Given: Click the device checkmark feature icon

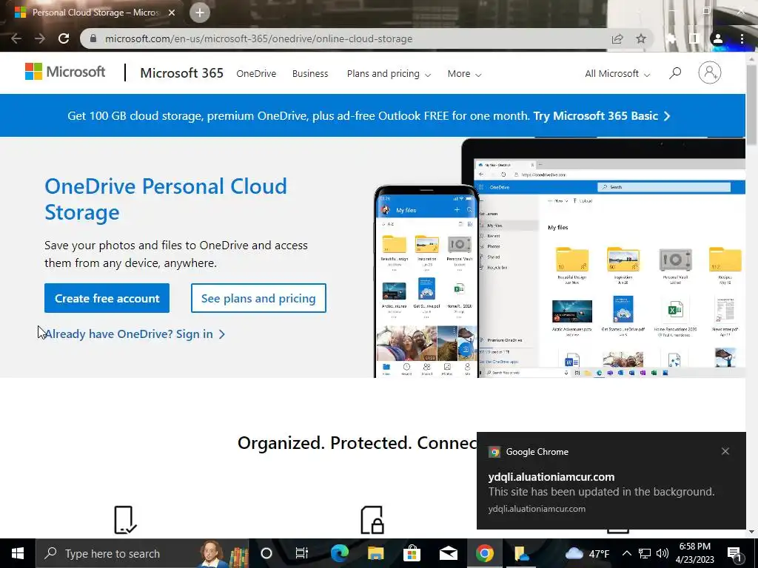Looking at the screenshot, I should [125, 520].
